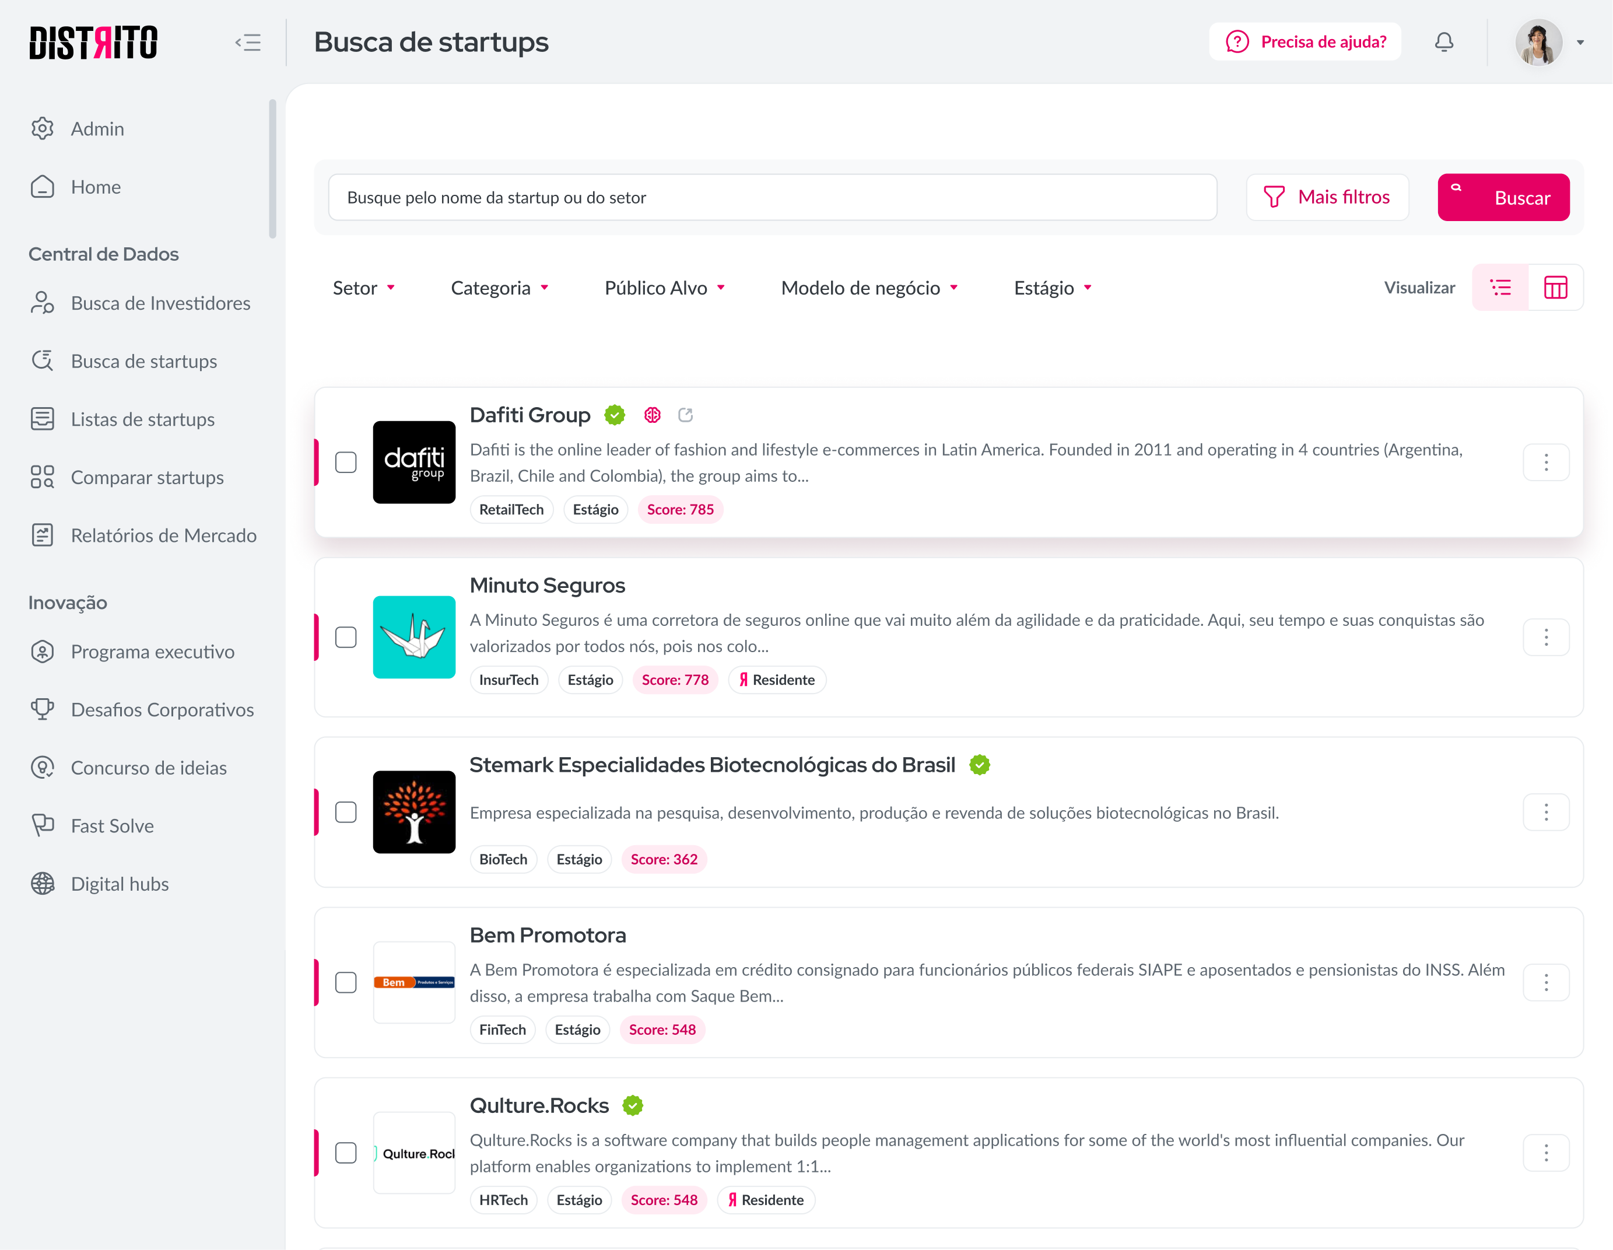The width and height of the screenshot is (1613, 1250).
Task: Click Stemark verified badge
Action: (980, 765)
